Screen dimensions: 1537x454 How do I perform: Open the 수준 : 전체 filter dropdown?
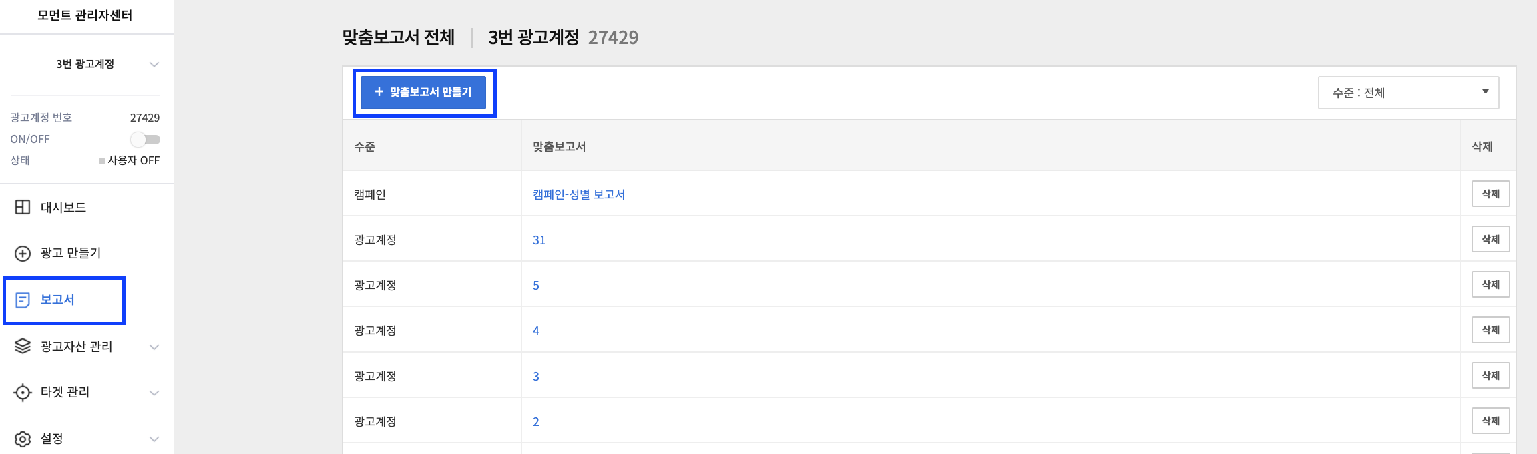pos(1408,93)
